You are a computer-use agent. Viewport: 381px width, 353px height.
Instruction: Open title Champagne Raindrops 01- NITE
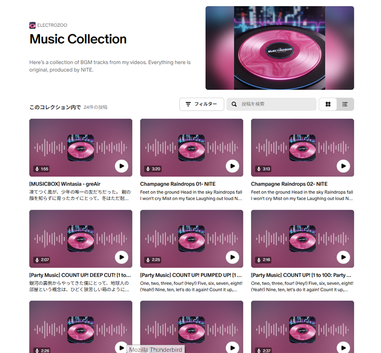tap(178, 184)
